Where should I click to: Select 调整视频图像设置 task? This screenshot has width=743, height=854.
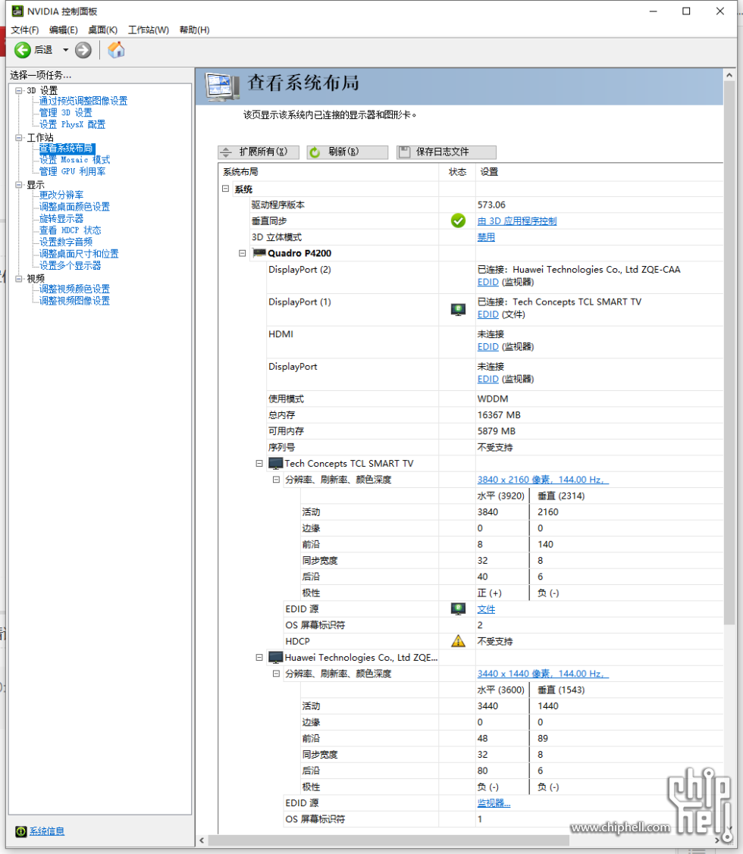point(75,301)
